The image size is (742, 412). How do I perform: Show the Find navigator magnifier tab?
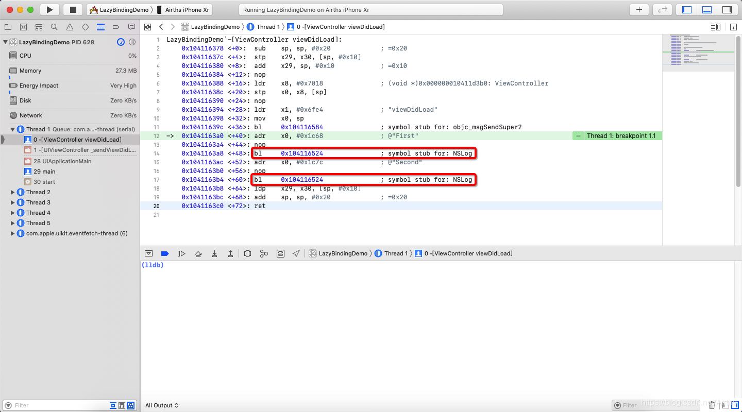tap(54, 27)
